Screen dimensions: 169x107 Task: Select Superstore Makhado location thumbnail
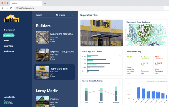[42, 37]
